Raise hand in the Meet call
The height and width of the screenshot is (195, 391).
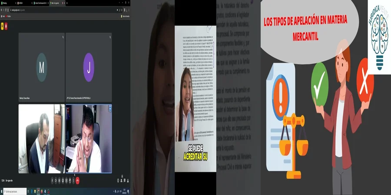pyautogui.click(x=70, y=181)
